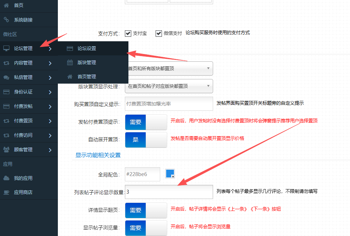Click the coffee cup icon beside 应用商店
This screenshot has width=350, height=236.
click(x=6, y=192)
